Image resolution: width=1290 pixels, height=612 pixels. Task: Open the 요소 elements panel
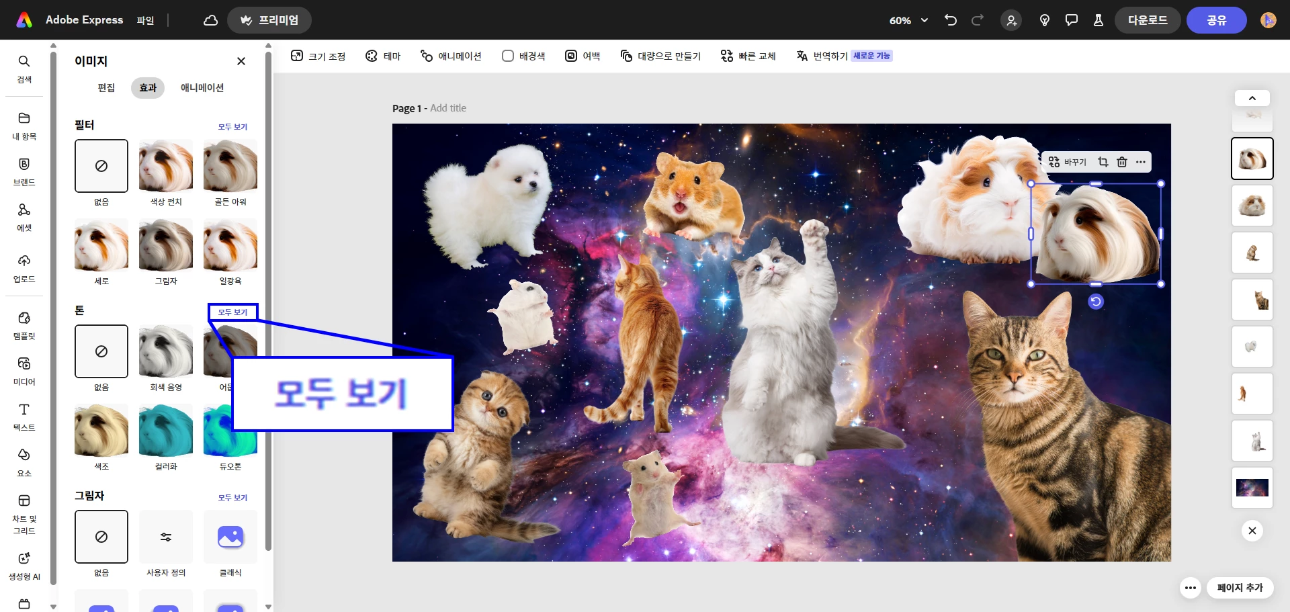(x=24, y=462)
